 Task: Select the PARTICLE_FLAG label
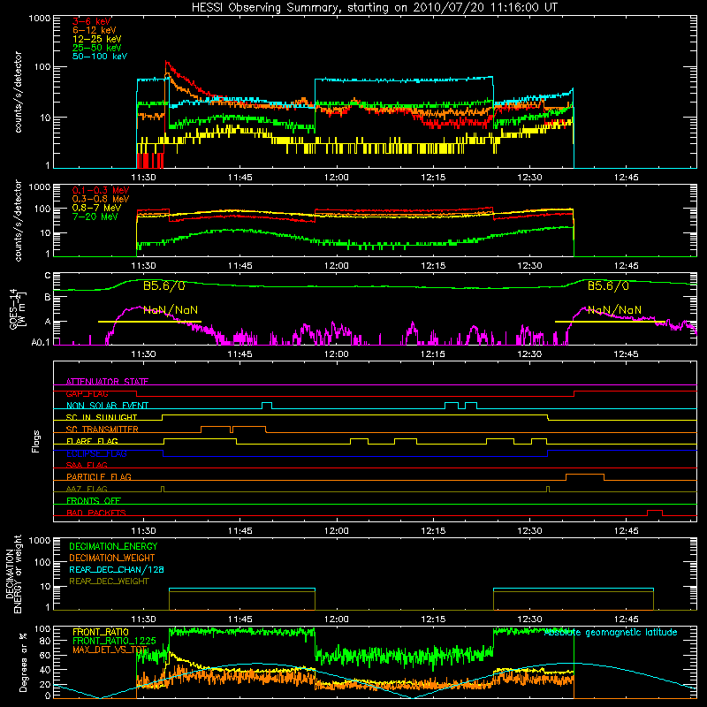click(99, 476)
